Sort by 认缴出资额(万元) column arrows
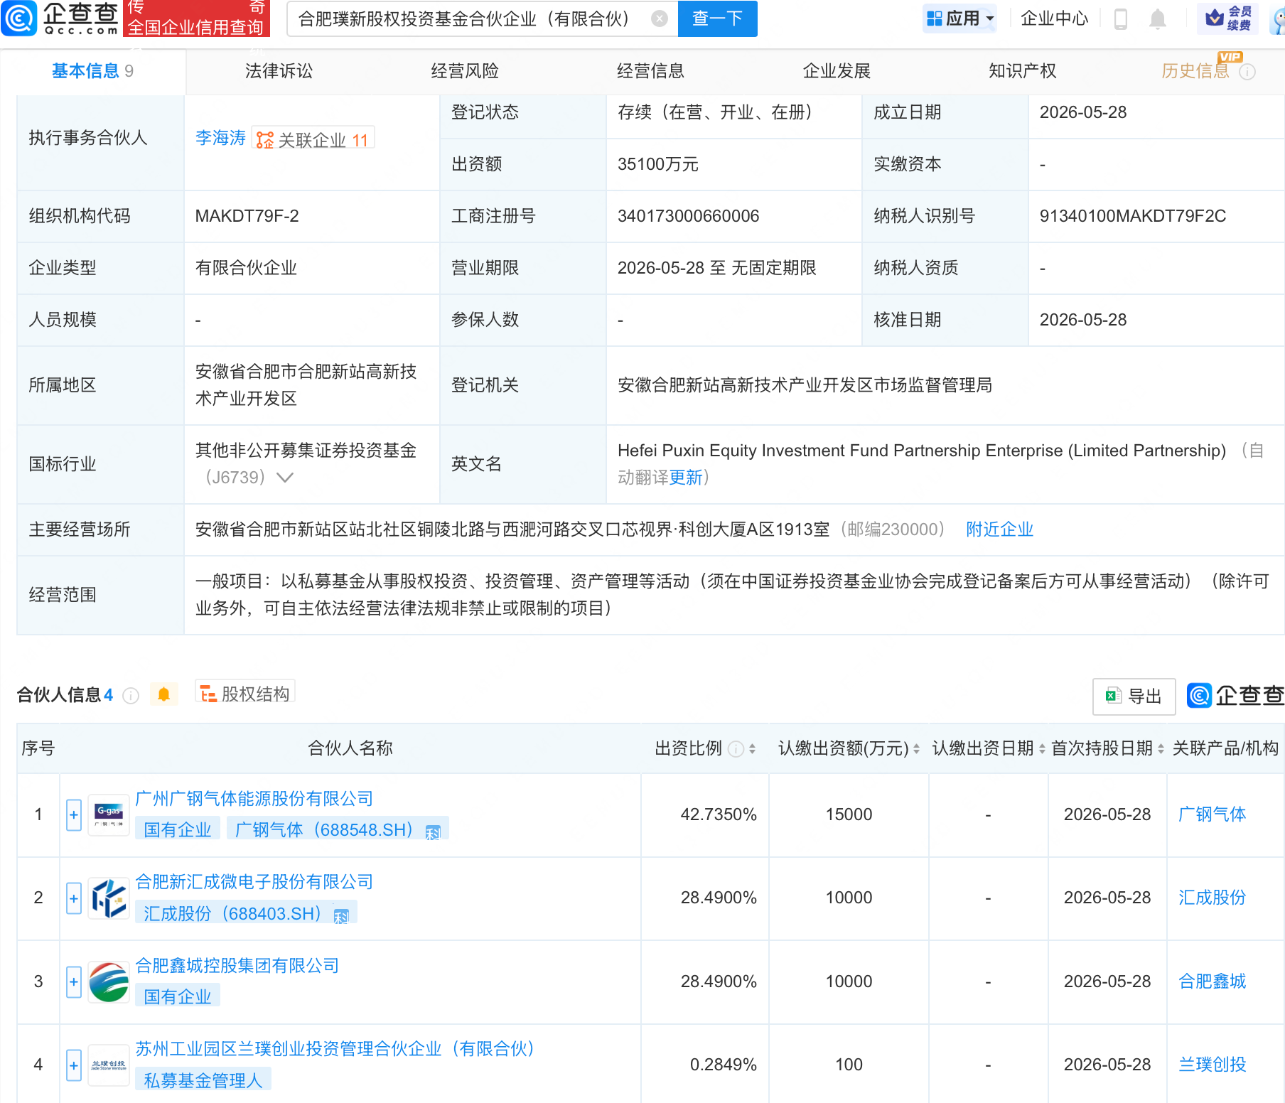The width and height of the screenshot is (1285, 1103). pyautogui.click(x=916, y=749)
